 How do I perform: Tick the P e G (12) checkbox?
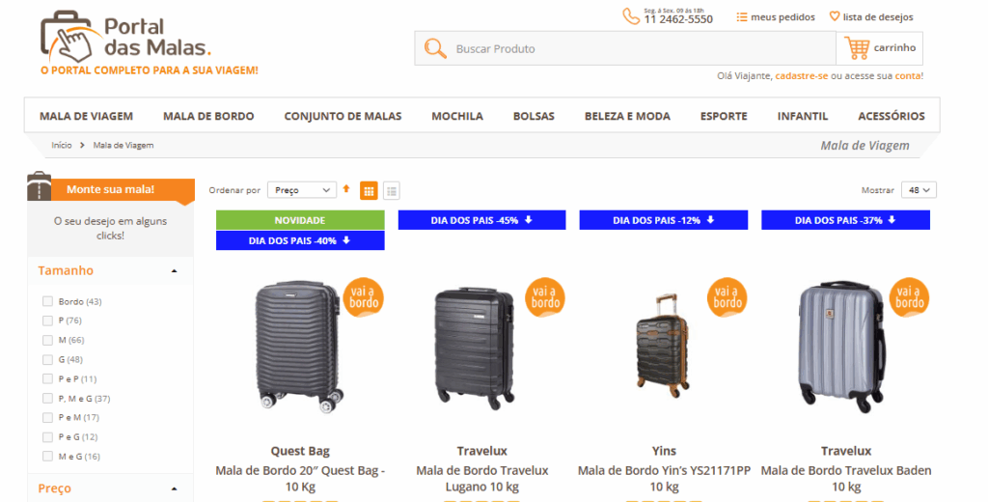coord(47,437)
